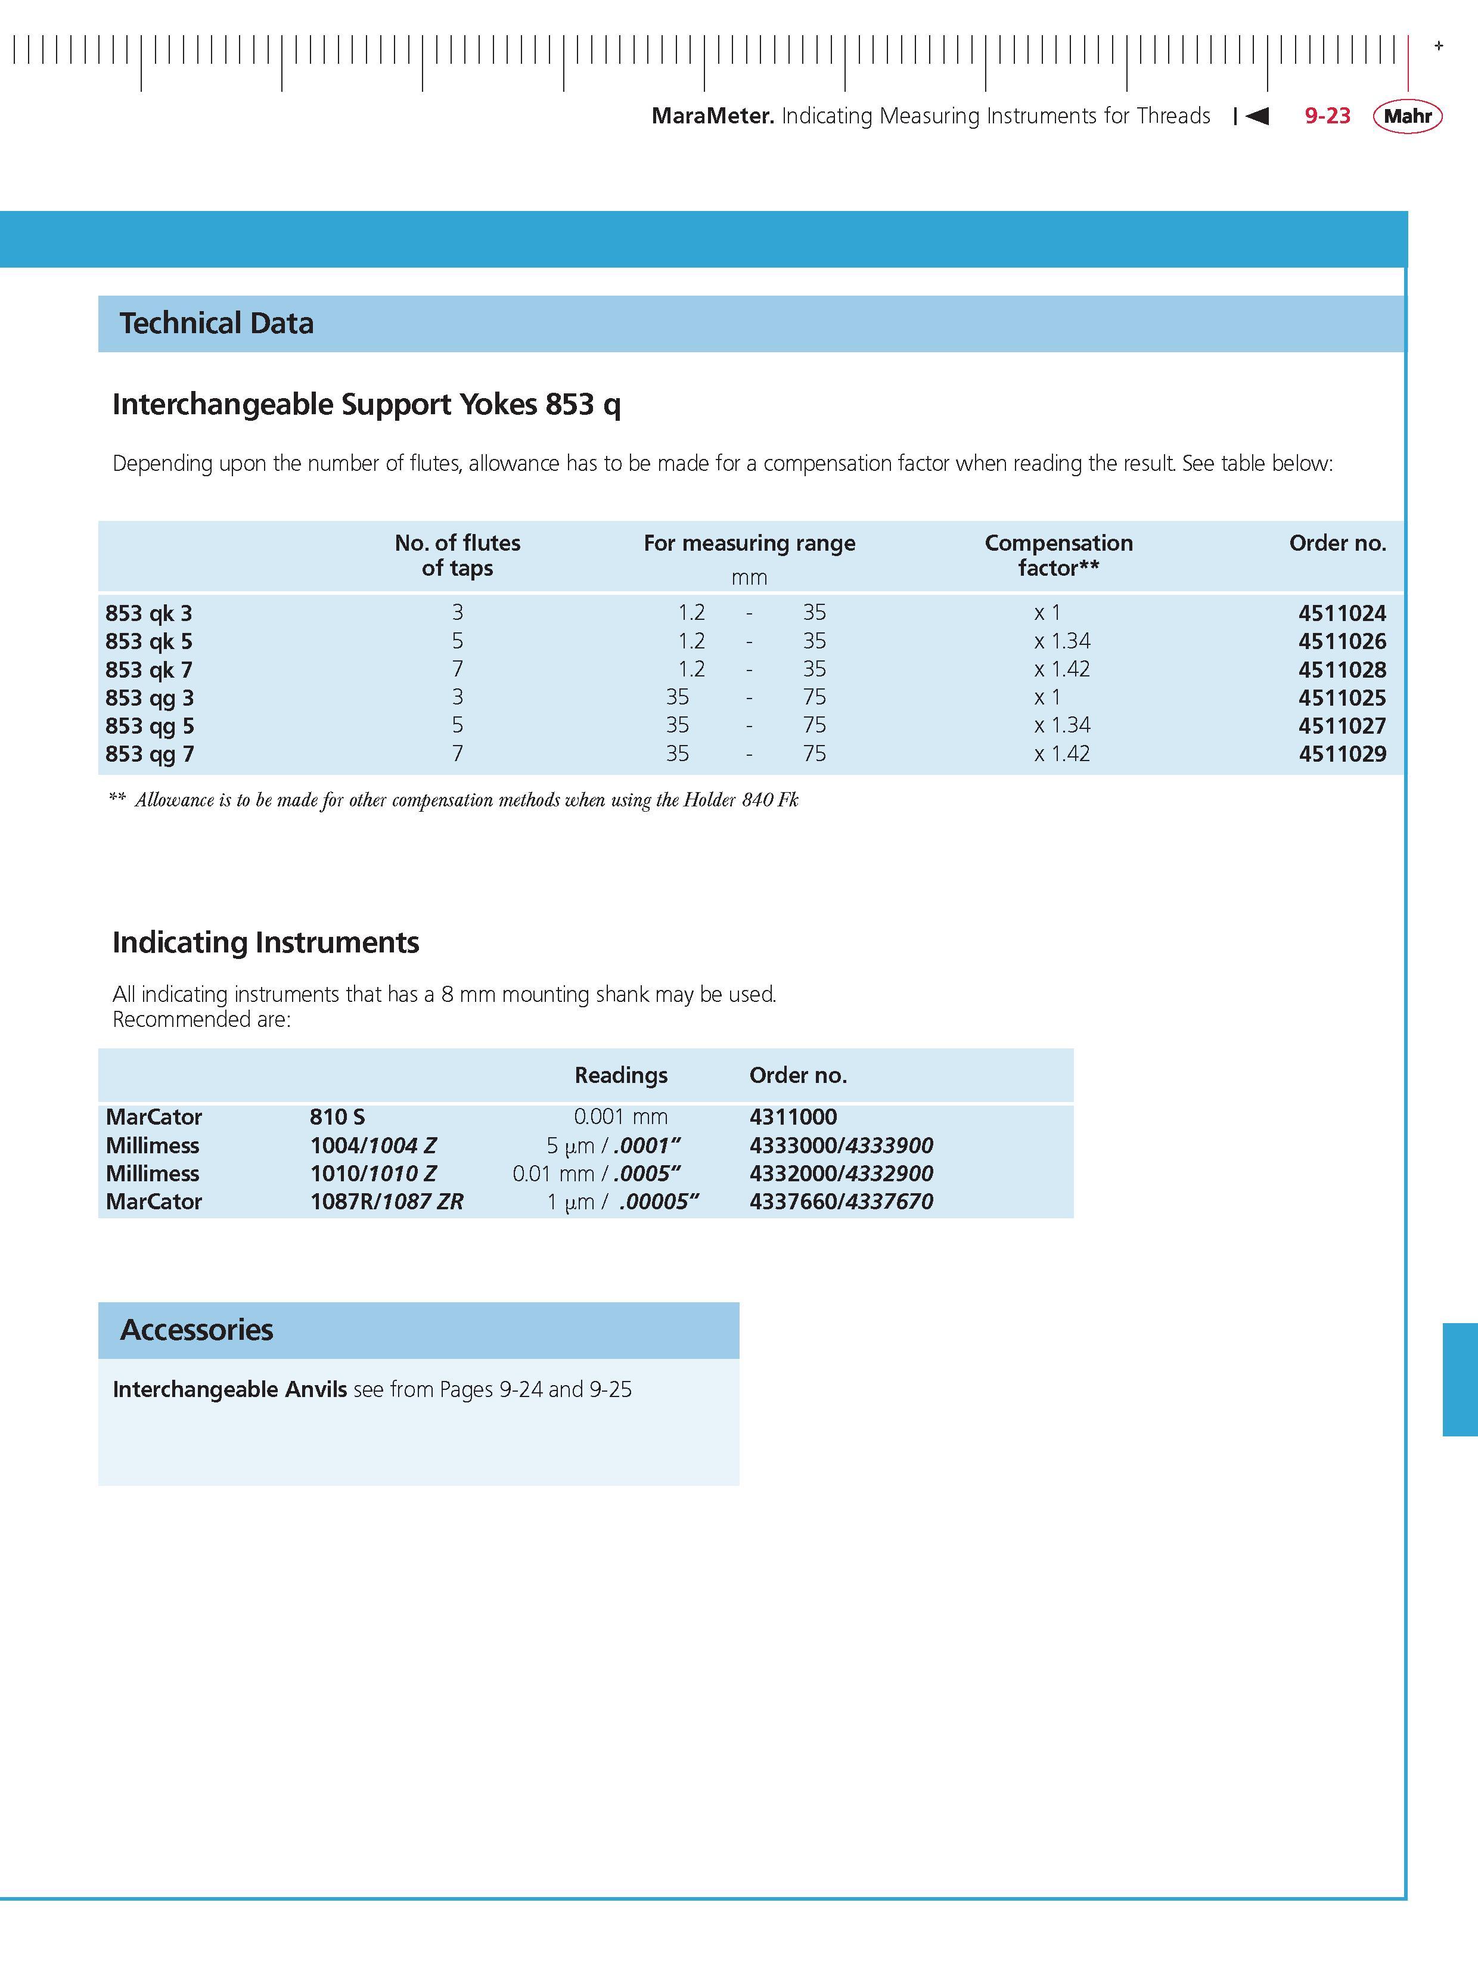1478x1971 pixels.
Task: Click the Interchangeable Support Yokes 853 q heading
Action: [366, 405]
